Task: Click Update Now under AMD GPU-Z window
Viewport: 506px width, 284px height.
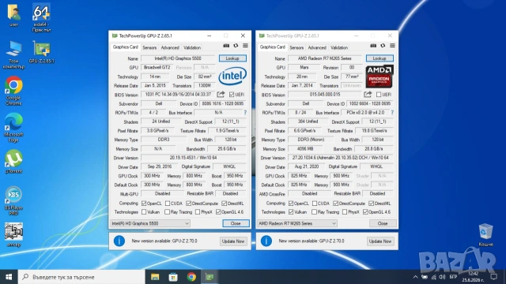Action: coord(380,241)
